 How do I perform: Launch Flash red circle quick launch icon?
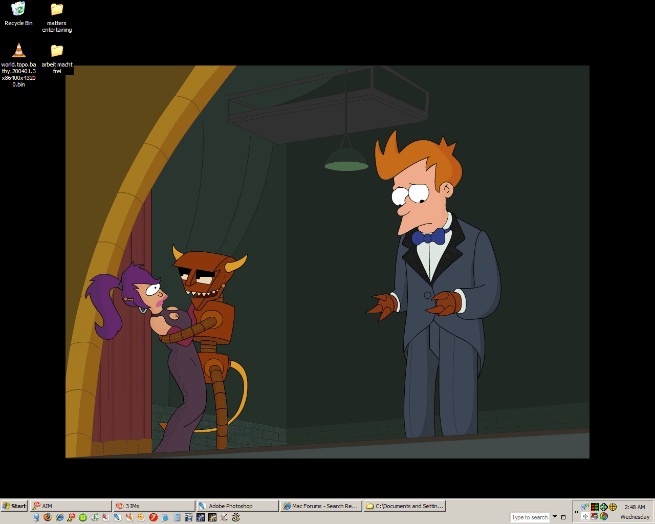(153, 517)
